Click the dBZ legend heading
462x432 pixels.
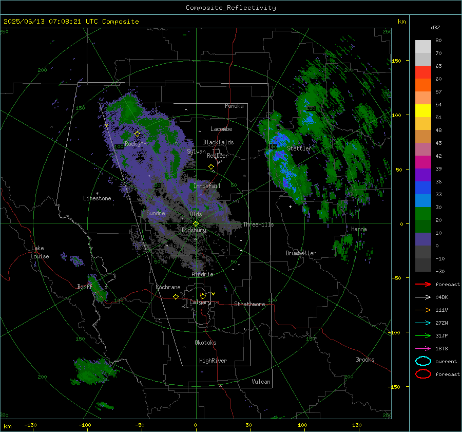click(x=435, y=28)
